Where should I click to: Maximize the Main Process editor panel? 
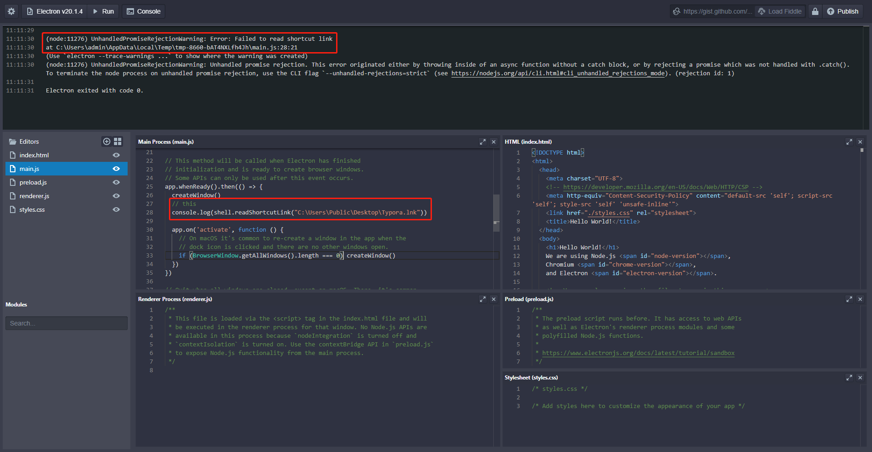tap(483, 142)
